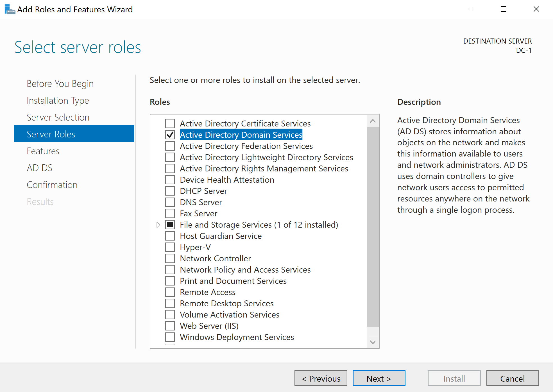The height and width of the screenshot is (392, 553).
Task: Tick the Hyper-V role checkbox
Action: tap(170, 247)
